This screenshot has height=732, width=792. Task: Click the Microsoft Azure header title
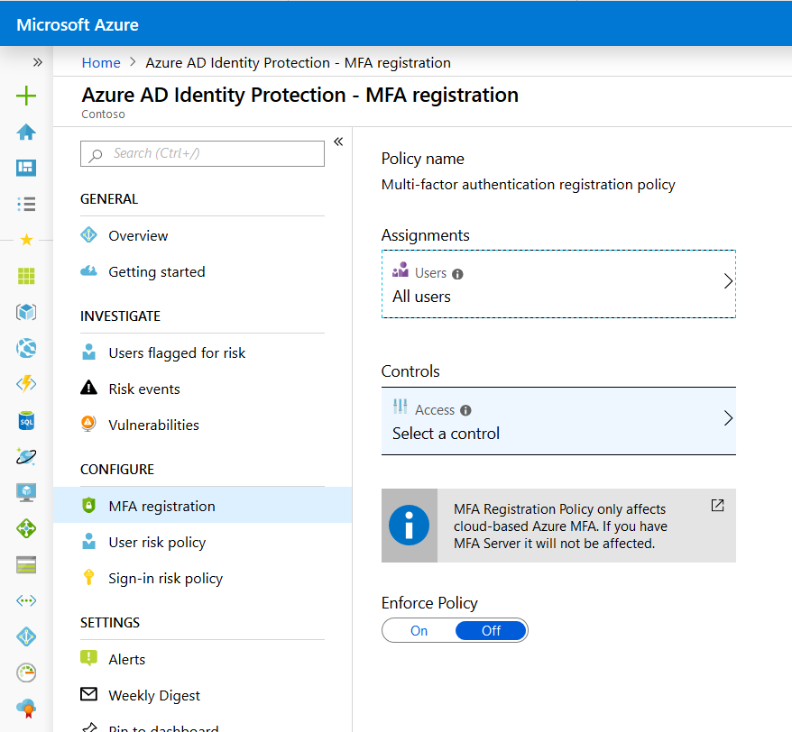coord(78,24)
